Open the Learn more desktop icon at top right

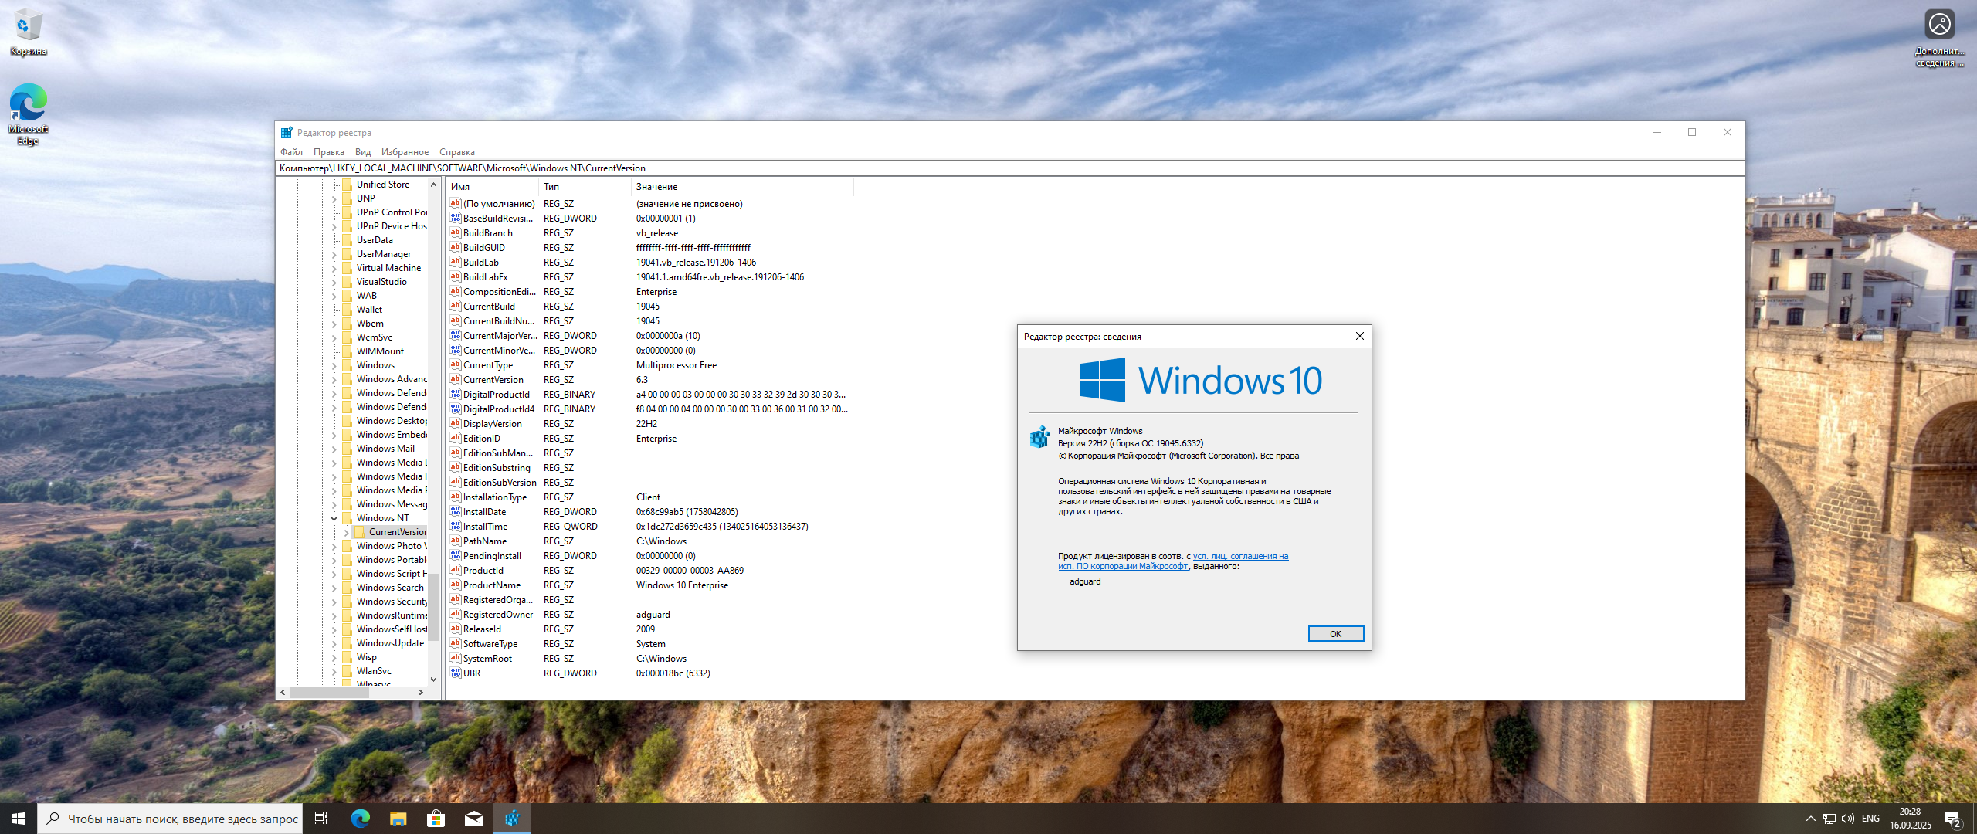click(1939, 38)
